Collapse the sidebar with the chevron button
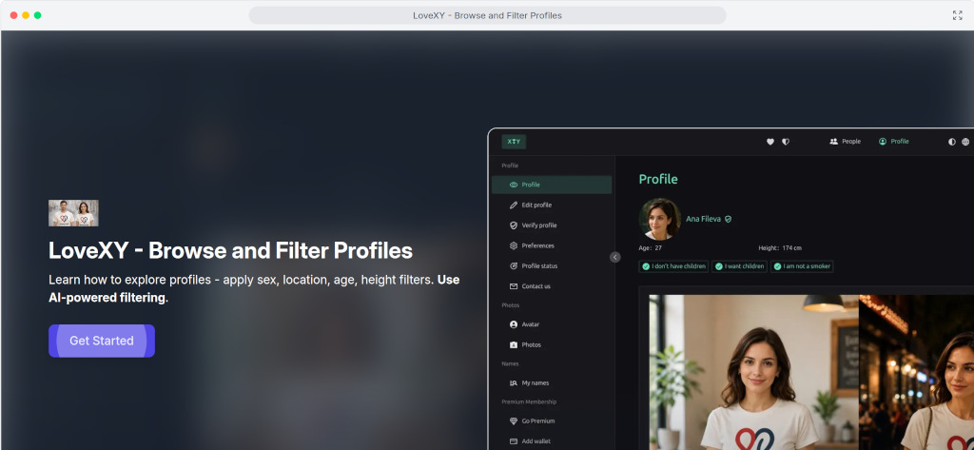Image resolution: width=974 pixels, height=450 pixels. click(x=615, y=257)
